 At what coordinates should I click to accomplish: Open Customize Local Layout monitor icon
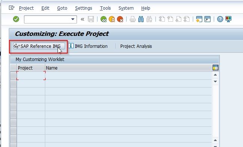(228, 19)
